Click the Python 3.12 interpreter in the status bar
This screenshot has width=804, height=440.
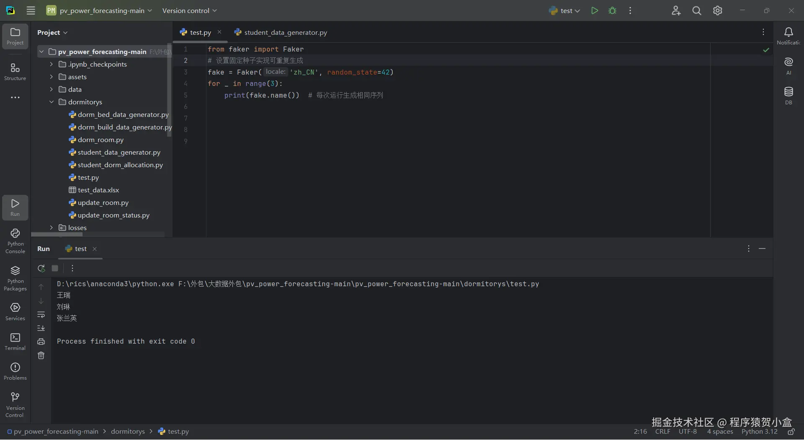759,432
